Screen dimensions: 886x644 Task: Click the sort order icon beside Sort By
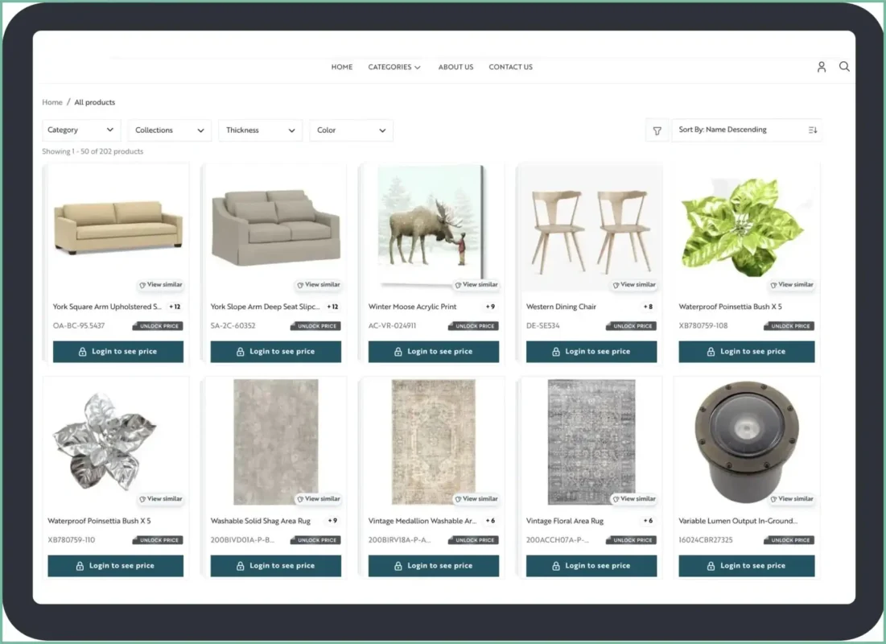(x=811, y=130)
